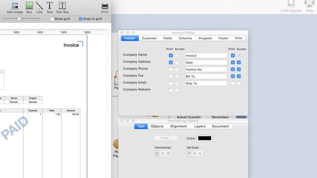The width and height of the screenshot is (317, 178).
Task: Click the Quantity column header on invoice
Action: pos(33,110)
